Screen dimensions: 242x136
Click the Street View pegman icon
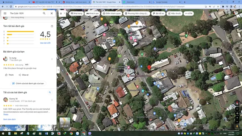(x=237, y=127)
